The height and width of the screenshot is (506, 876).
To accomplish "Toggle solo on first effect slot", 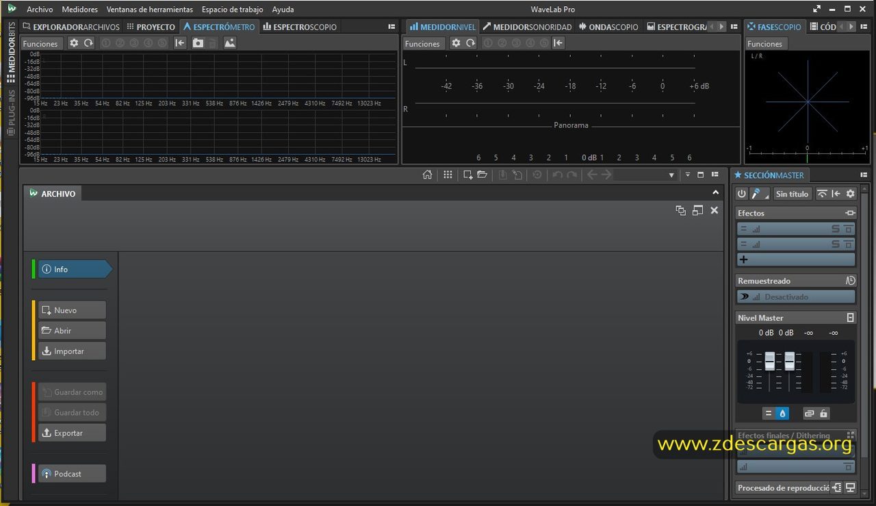I will [836, 229].
